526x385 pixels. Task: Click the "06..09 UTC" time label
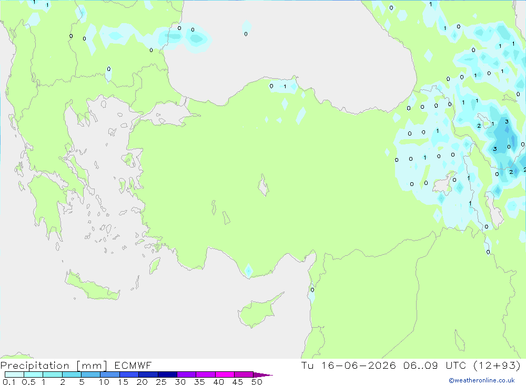(x=434, y=365)
